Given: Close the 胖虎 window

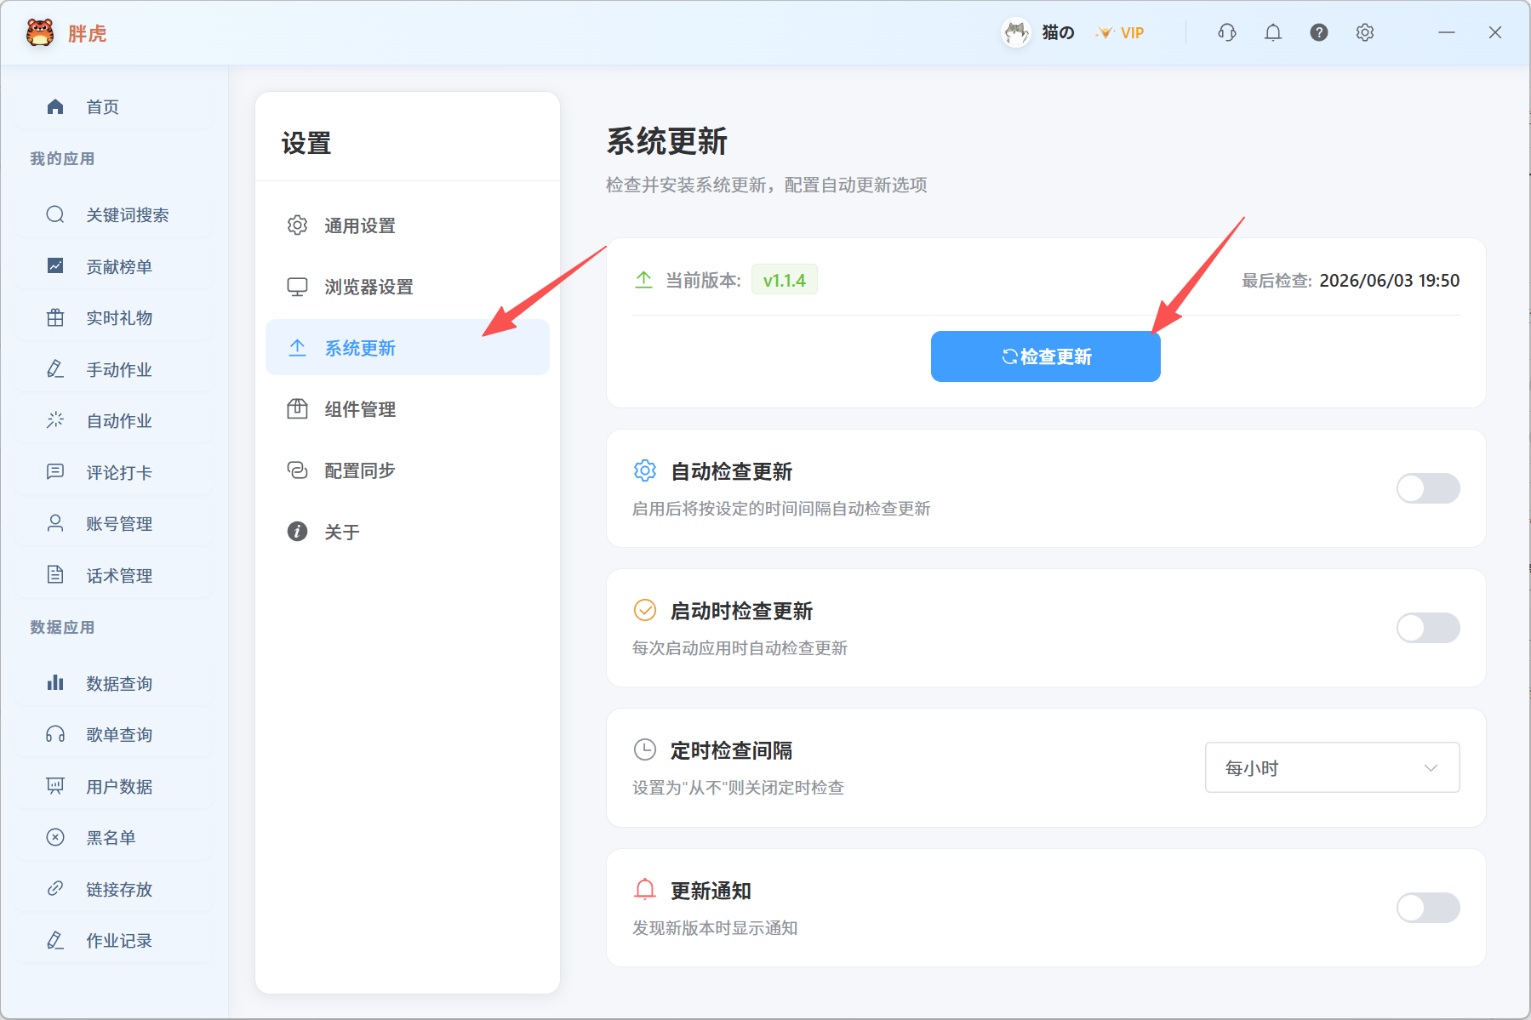Looking at the screenshot, I should pyautogui.click(x=1494, y=32).
